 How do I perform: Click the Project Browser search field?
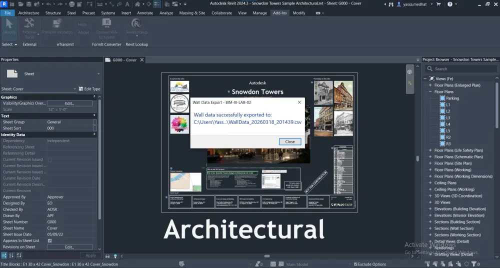(x=461, y=68)
